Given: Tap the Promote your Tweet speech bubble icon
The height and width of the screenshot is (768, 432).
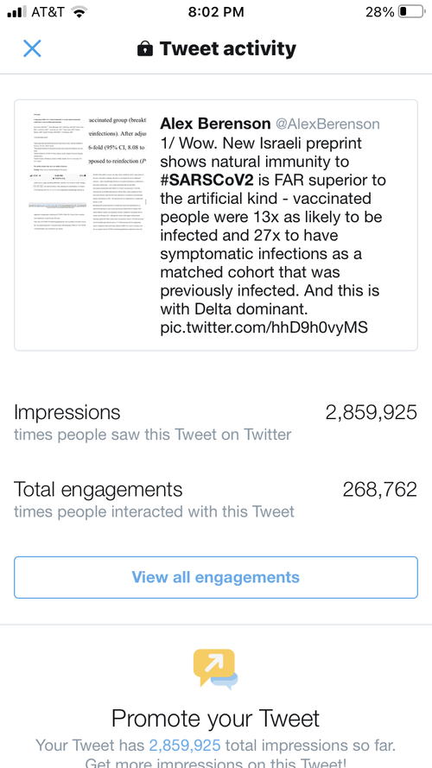Looking at the screenshot, I should coord(216,669).
